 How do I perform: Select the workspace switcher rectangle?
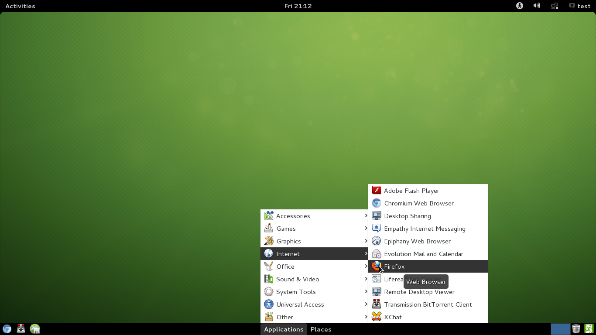pos(561,328)
